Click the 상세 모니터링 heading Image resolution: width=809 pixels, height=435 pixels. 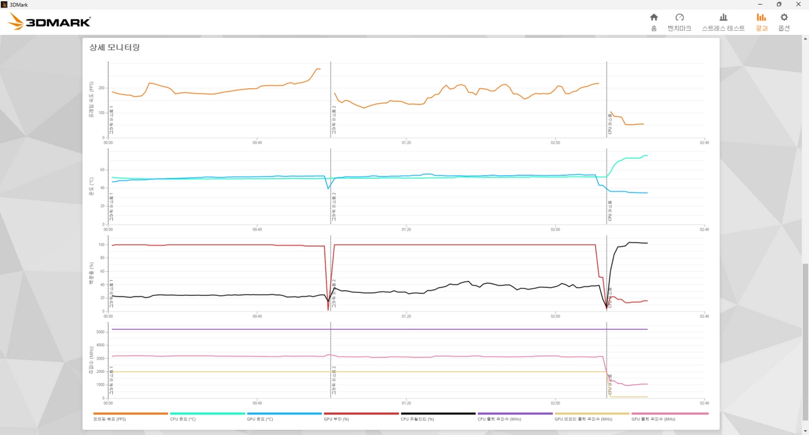[x=114, y=48]
